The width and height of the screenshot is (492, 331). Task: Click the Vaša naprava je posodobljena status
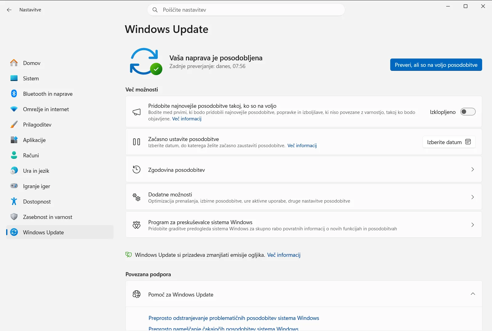point(216,58)
